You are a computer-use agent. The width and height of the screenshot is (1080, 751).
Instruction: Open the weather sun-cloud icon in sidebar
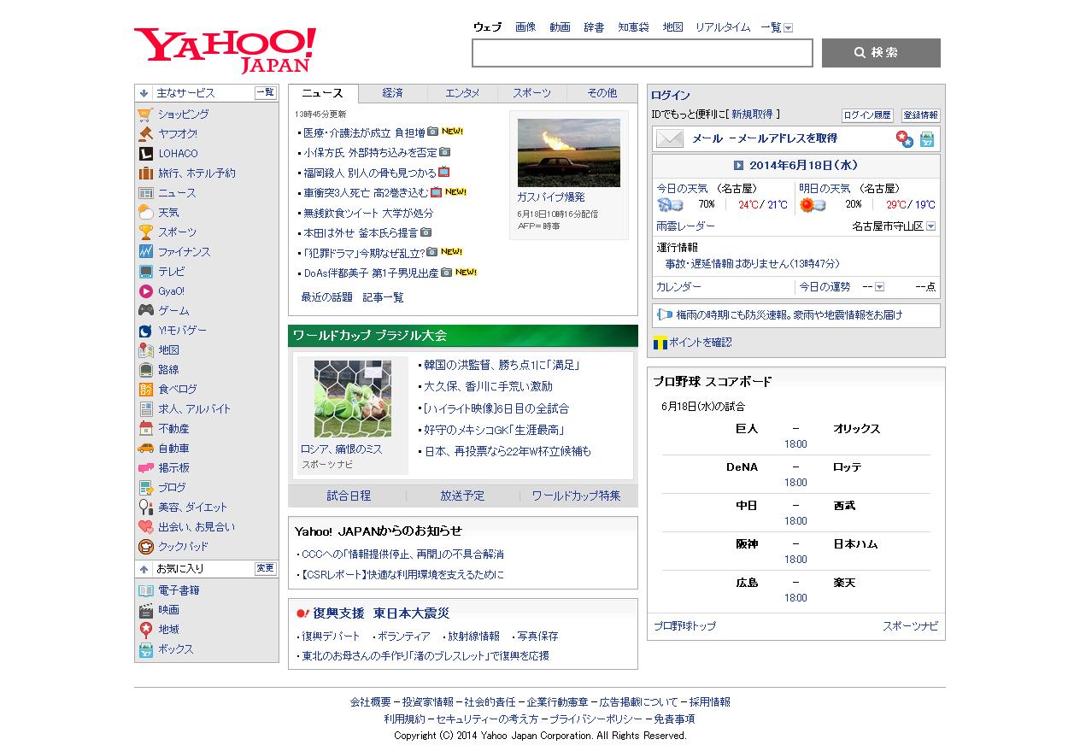pyautogui.click(x=145, y=213)
